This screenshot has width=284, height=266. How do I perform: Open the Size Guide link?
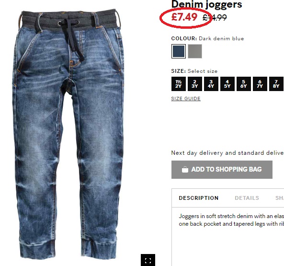tap(186, 98)
